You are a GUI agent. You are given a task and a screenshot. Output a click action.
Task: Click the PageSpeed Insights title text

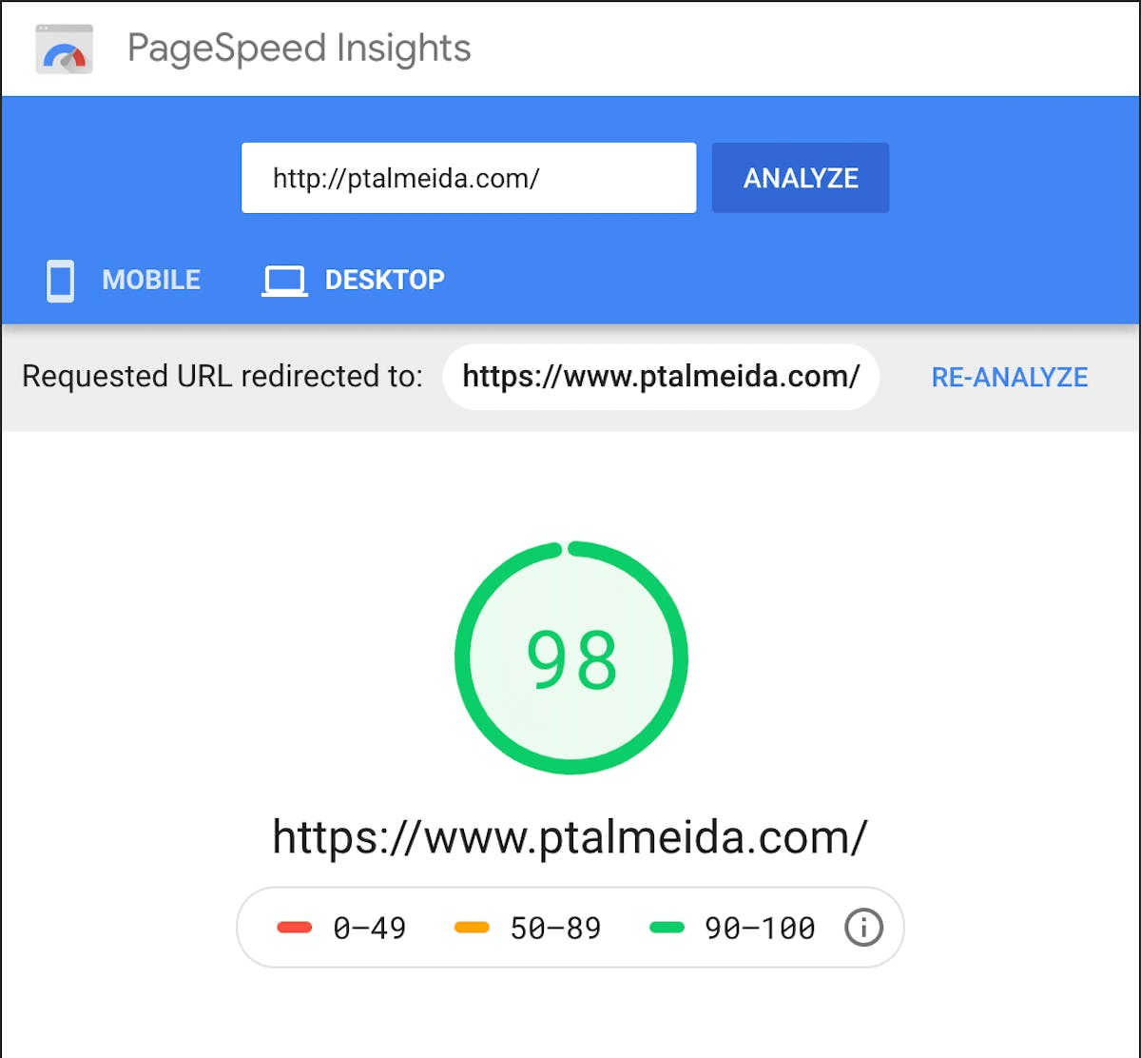click(x=299, y=49)
